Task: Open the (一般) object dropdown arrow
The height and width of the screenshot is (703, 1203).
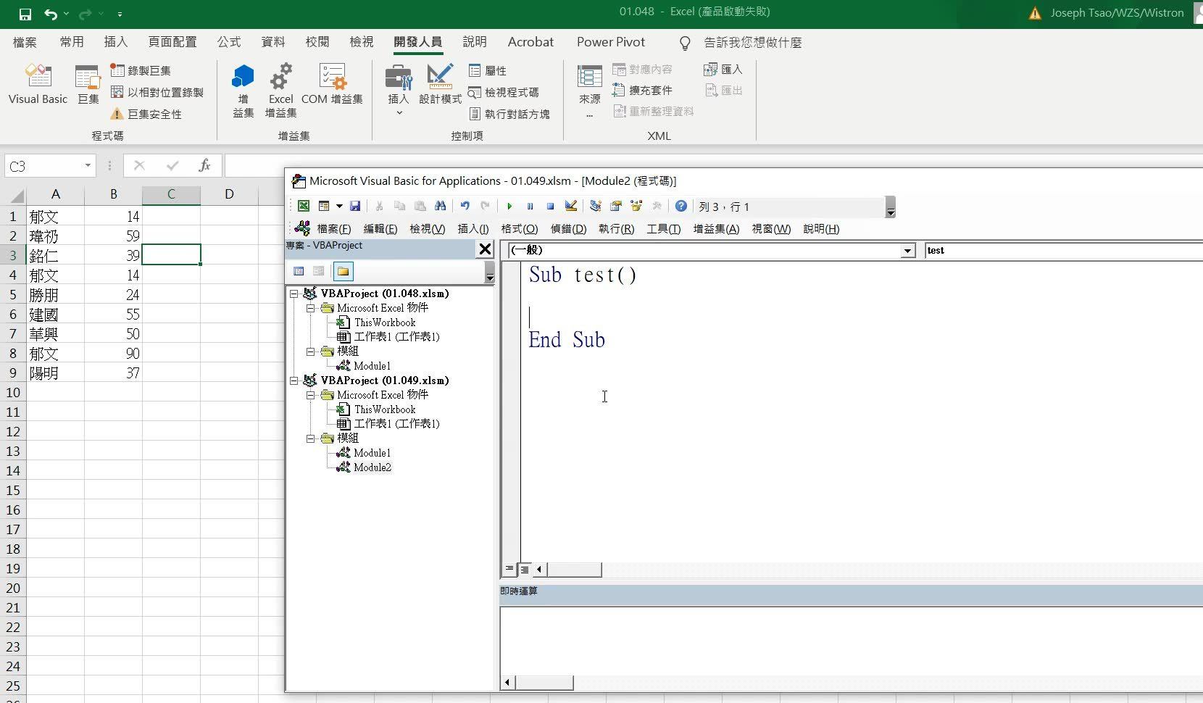Action: pyautogui.click(x=907, y=250)
